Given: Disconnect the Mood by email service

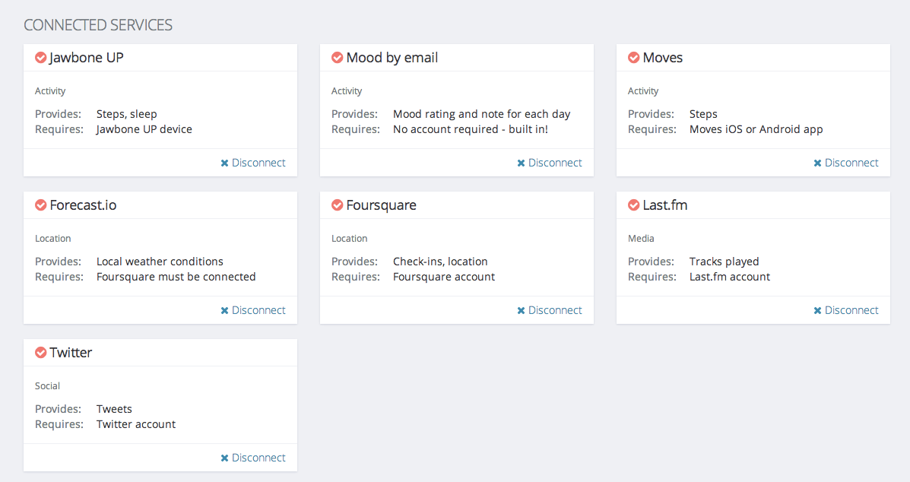Looking at the screenshot, I should coord(550,163).
